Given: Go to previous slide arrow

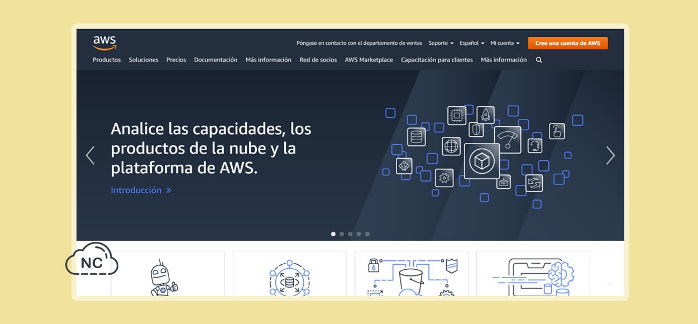Looking at the screenshot, I should (90, 155).
